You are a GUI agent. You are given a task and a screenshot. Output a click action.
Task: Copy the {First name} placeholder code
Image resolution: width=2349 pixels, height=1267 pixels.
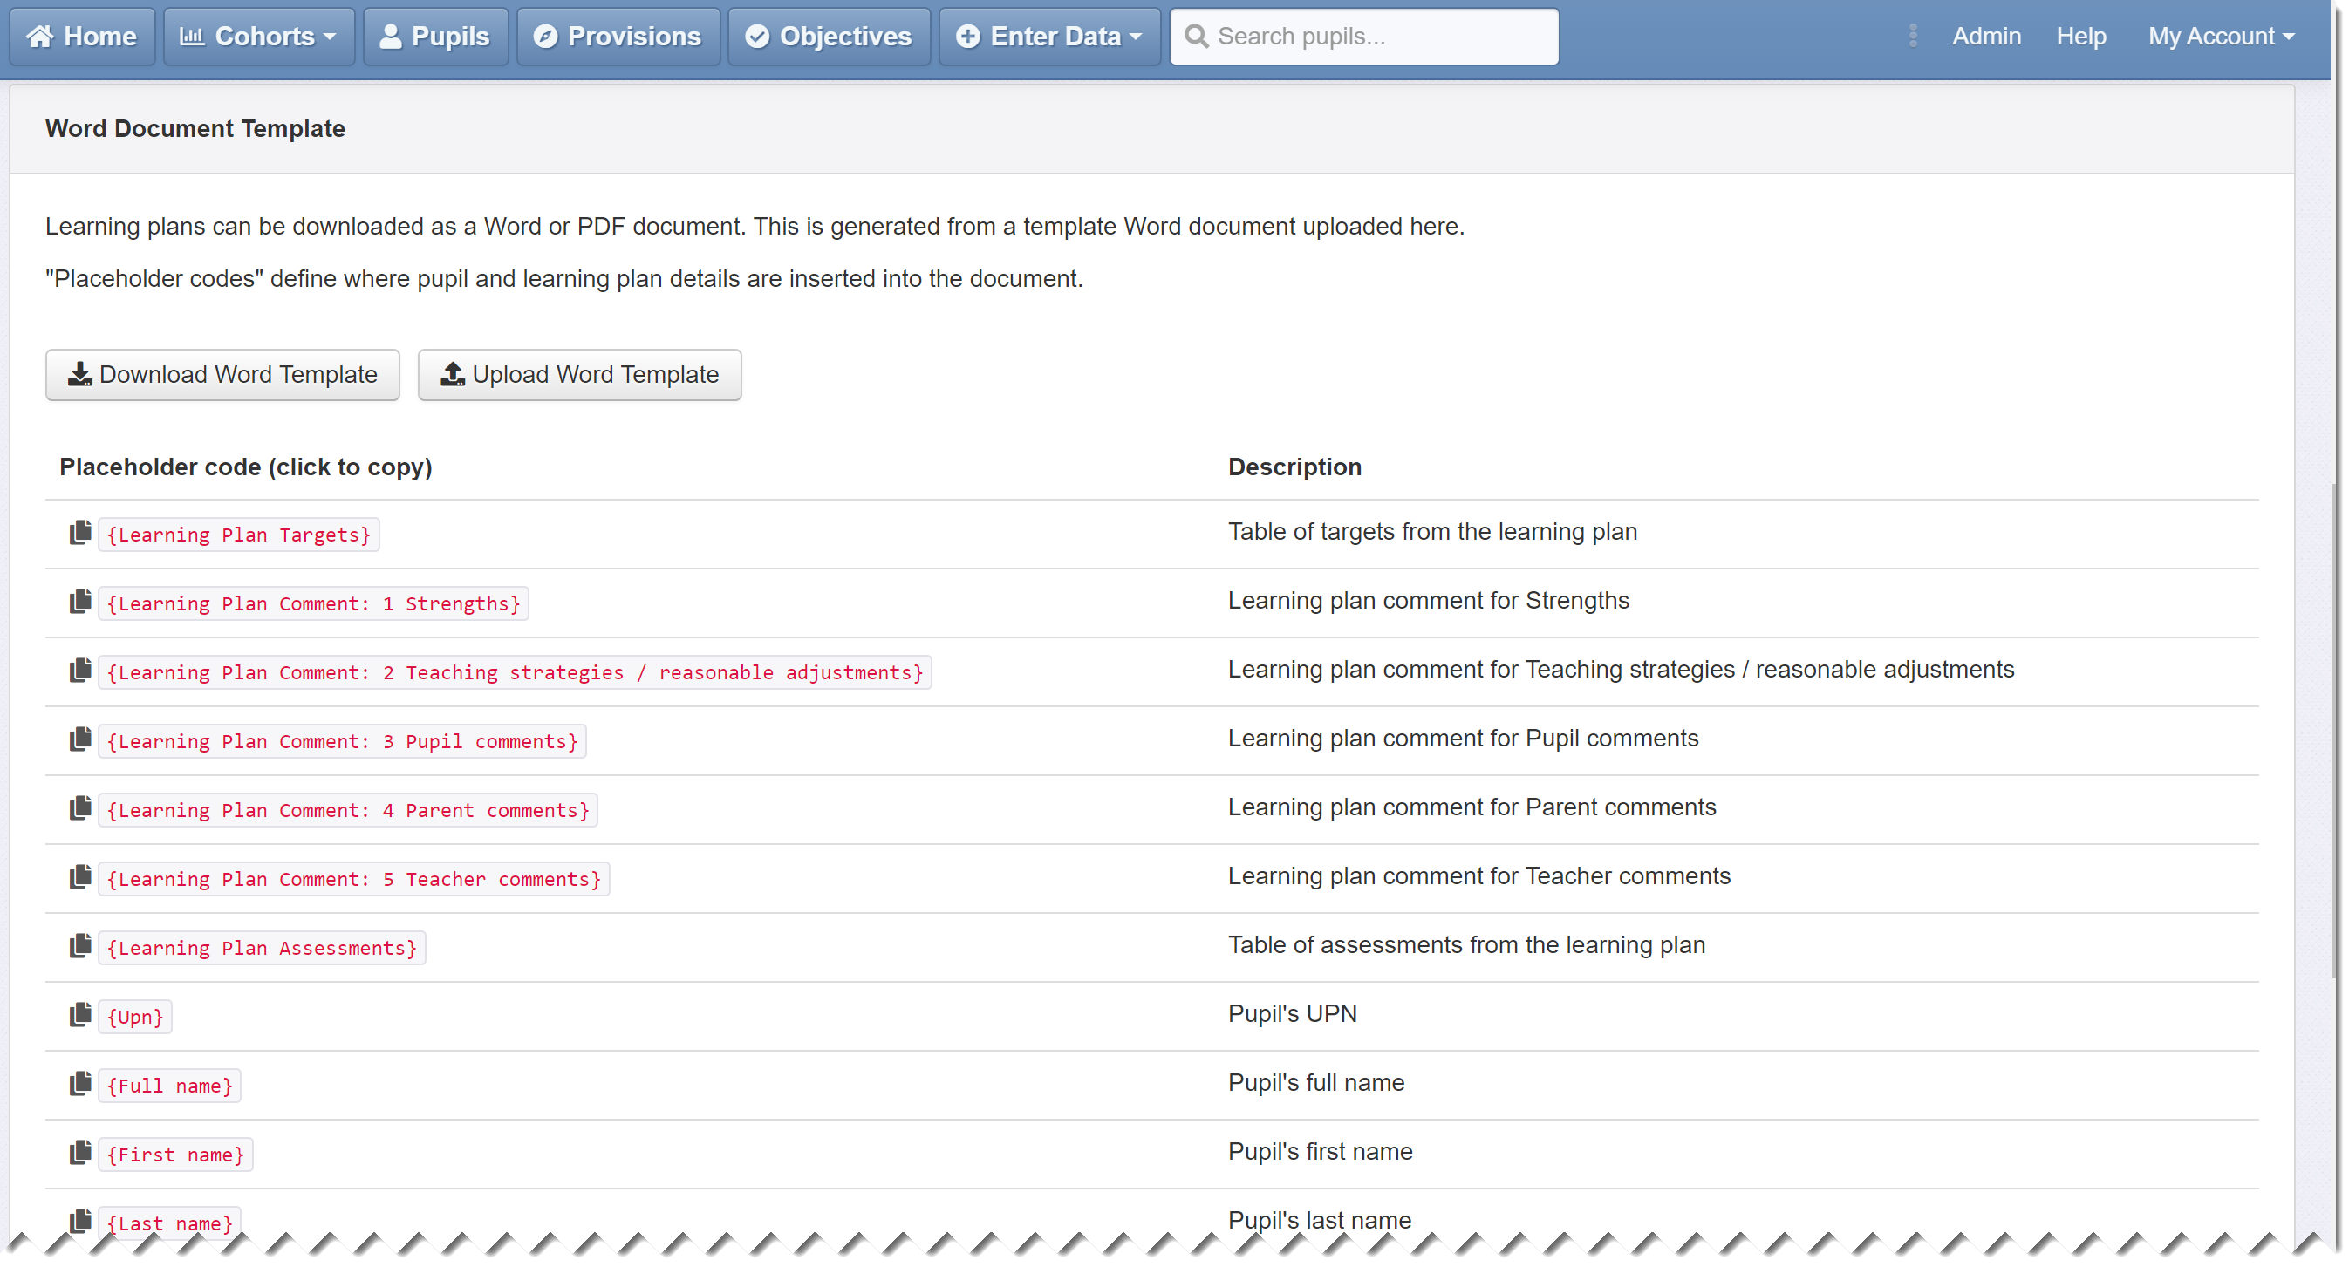pos(175,1155)
